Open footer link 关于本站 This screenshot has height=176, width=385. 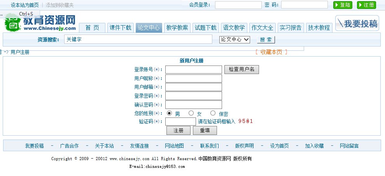(104, 146)
